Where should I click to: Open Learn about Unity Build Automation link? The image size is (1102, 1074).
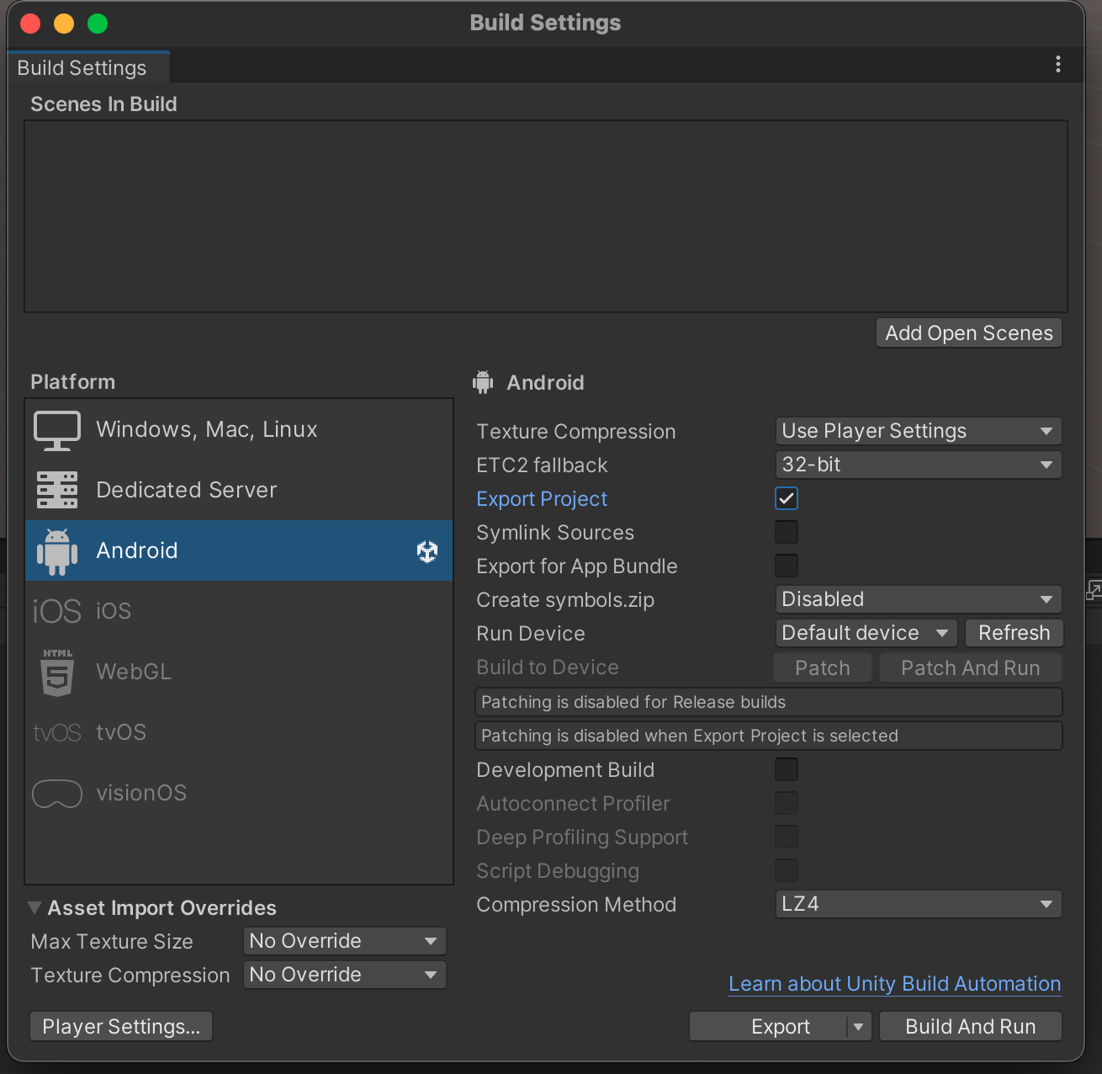click(894, 984)
